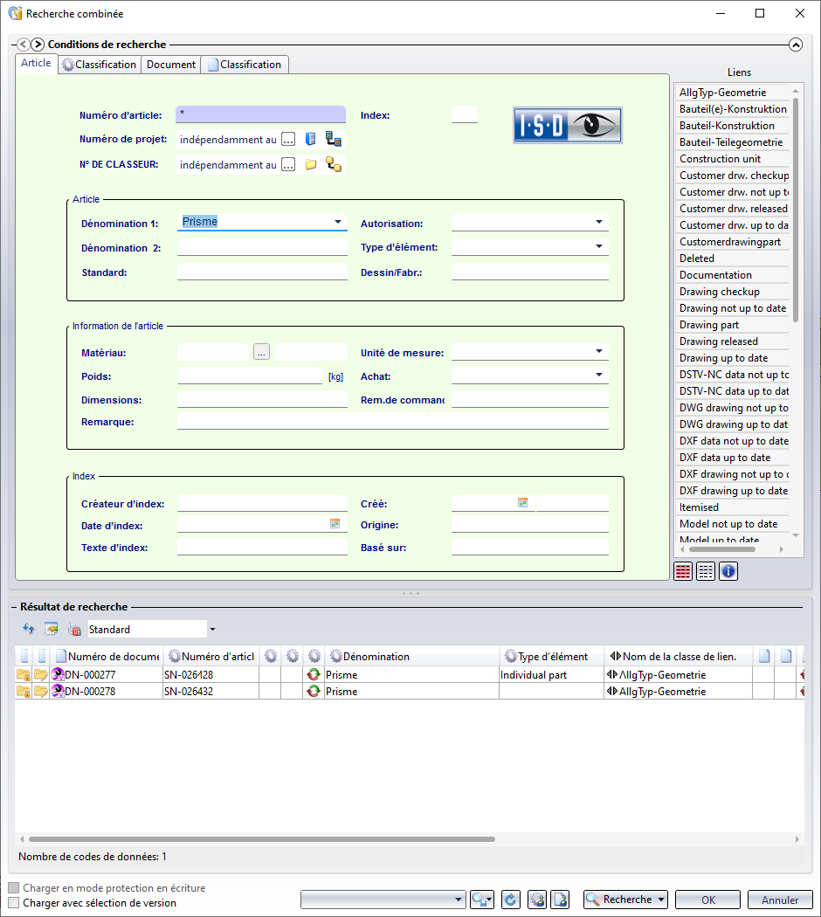The width and height of the screenshot is (821, 917).
Task: Click the list view icon under Liens
Action: point(683,571)
